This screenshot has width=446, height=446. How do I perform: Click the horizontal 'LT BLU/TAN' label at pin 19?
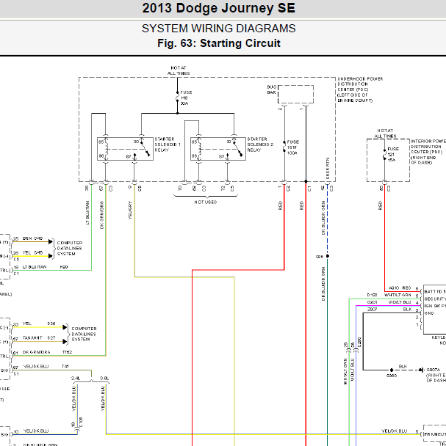tap(35, 267)
